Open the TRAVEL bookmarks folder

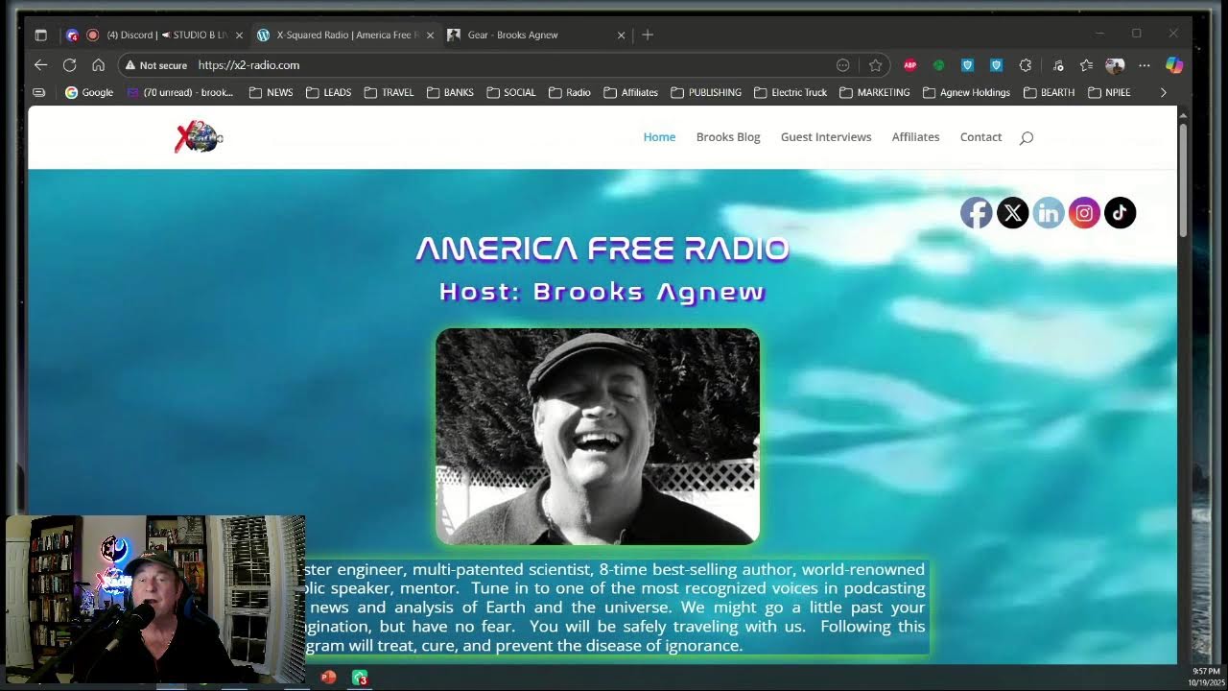(x=389, y=92)
